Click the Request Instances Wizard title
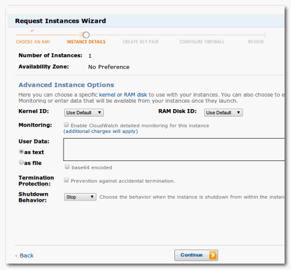The image size is (291, 270). point(61,21)
